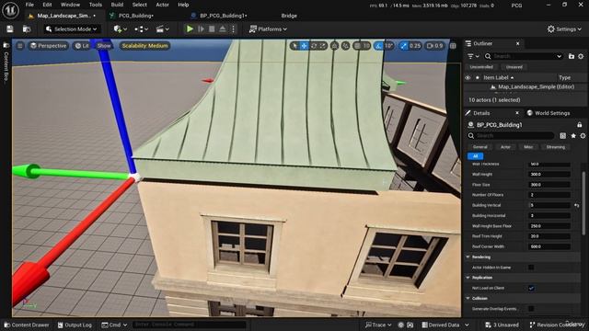Screen dimensions: 589x331
Task: Open the rotation snap value 10° dropdown
Action: tap(388, 46)
